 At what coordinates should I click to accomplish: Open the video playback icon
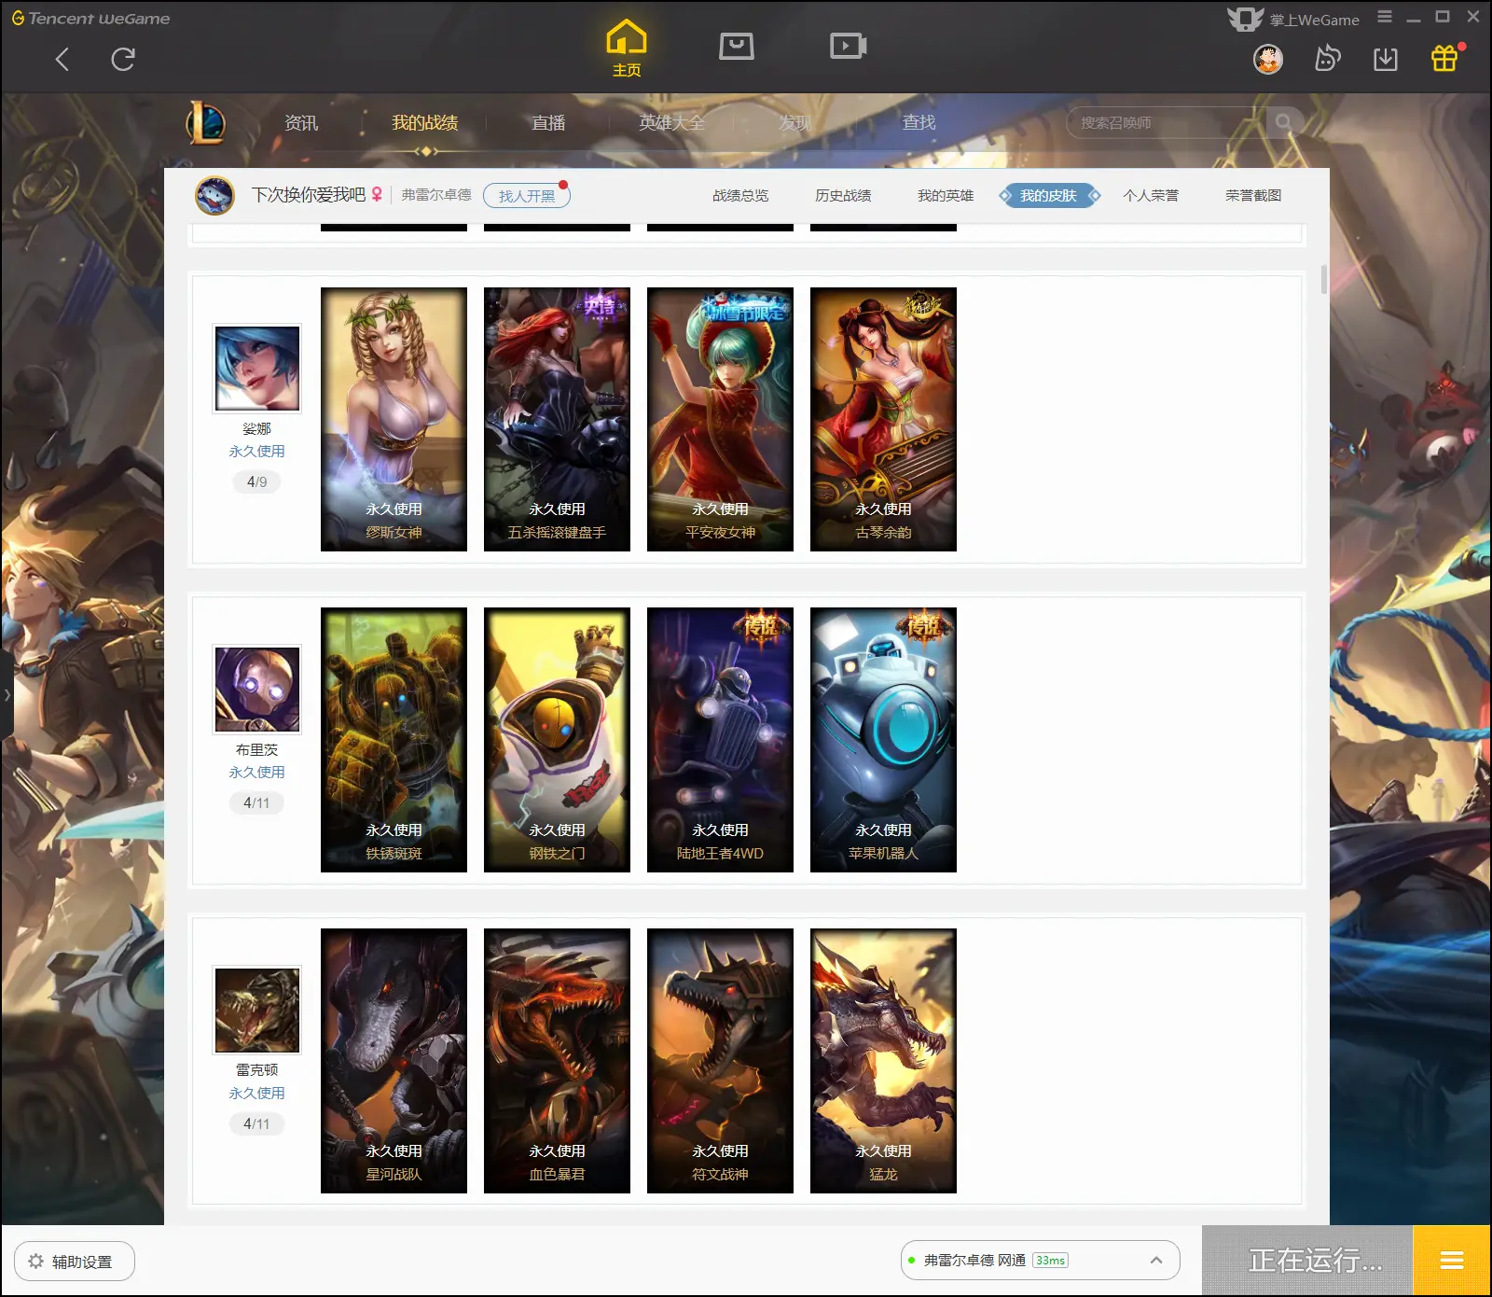tap(849, 46)
